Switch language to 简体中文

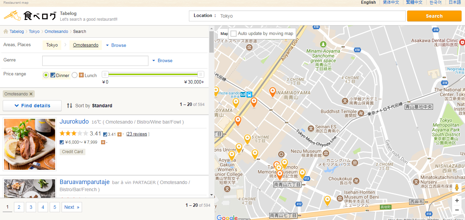(x=391, y=2)
